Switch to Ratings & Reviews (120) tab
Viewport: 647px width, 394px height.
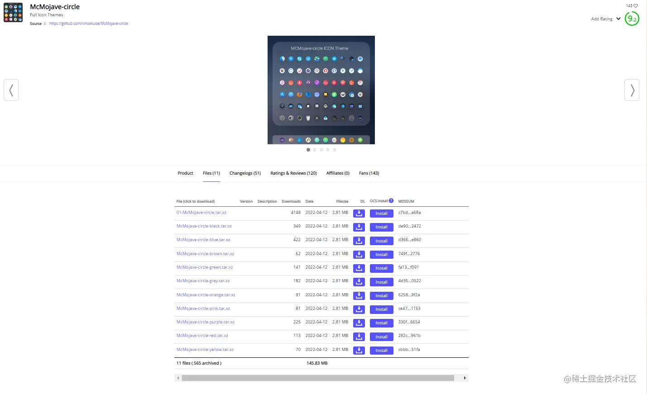(294, 173)
